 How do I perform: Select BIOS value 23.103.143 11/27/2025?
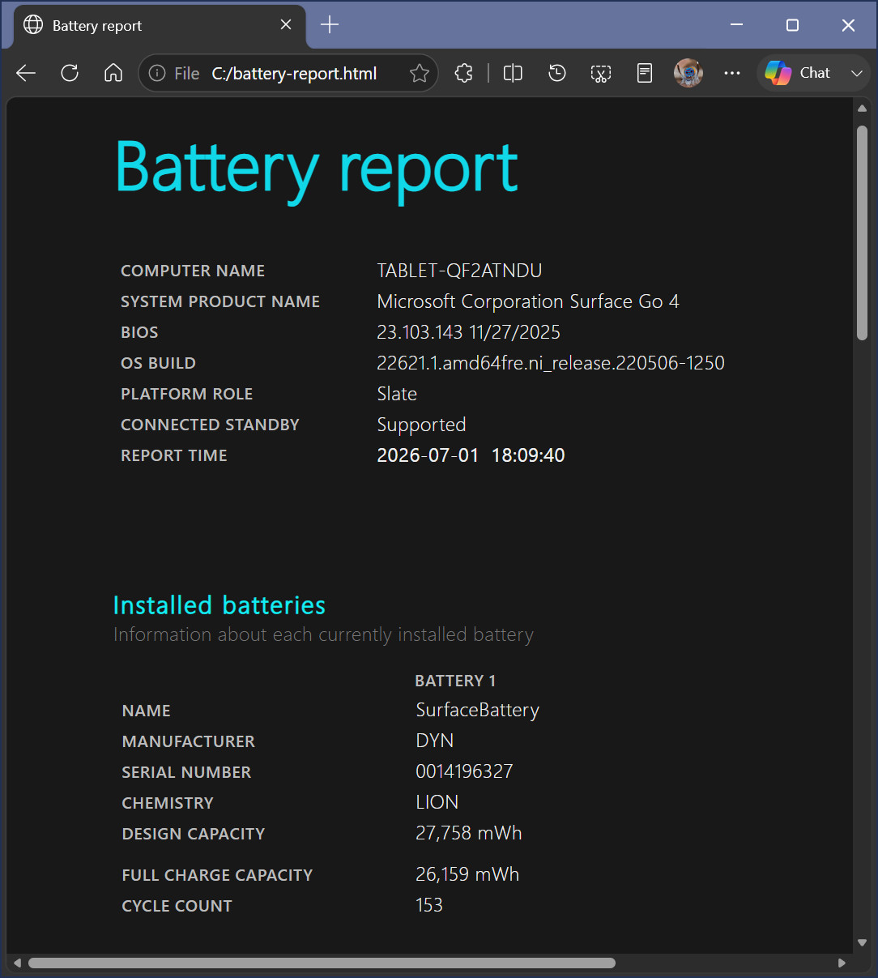[x=468, y=332]
